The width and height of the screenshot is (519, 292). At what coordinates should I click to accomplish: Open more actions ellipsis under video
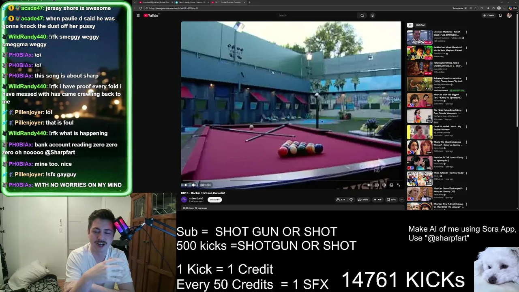point(402,200)
